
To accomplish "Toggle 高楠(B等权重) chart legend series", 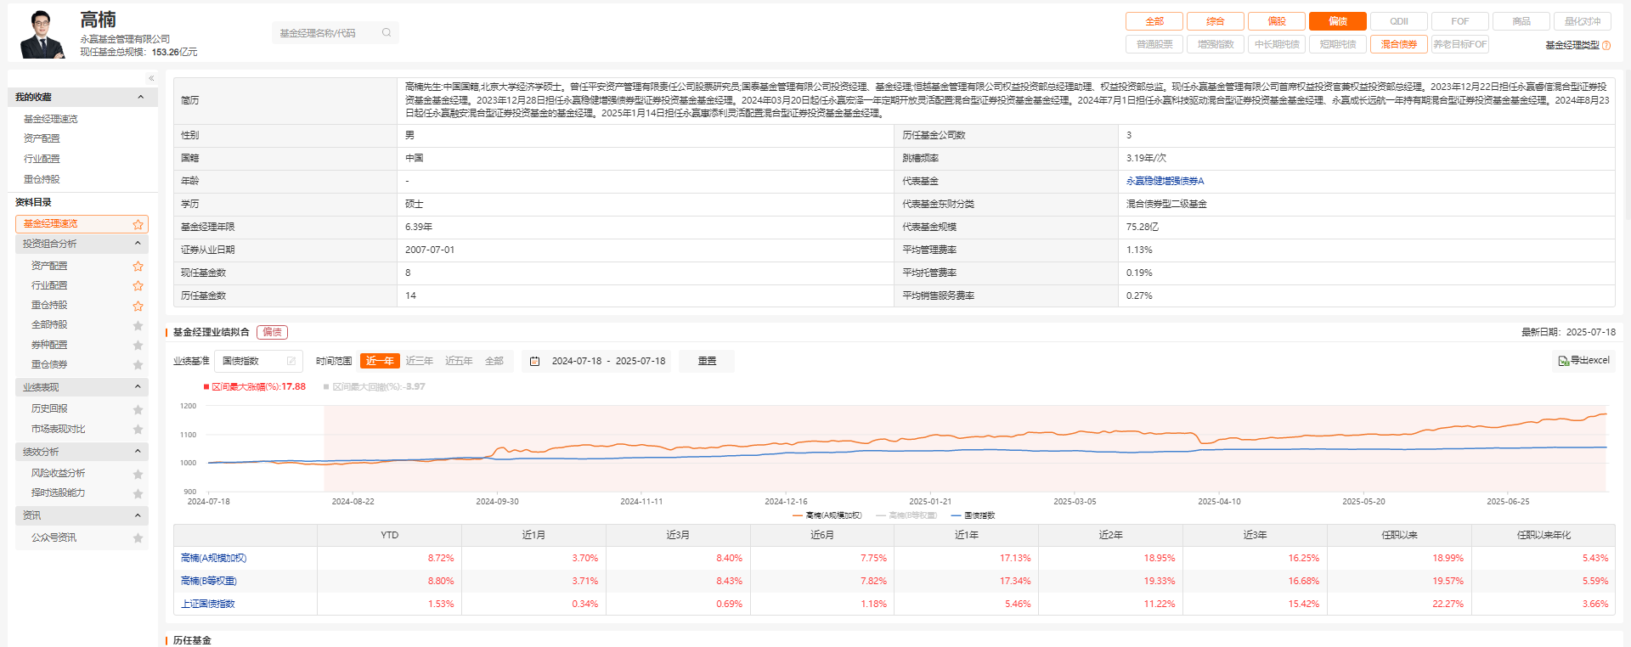I will (x=906, y=515).
